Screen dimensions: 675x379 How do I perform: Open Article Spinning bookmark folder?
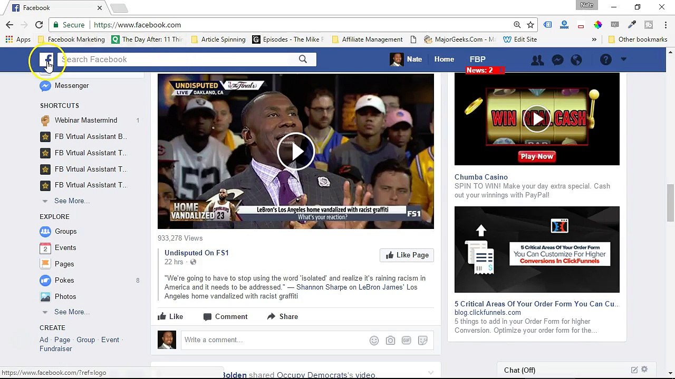(x=218, y=39)
